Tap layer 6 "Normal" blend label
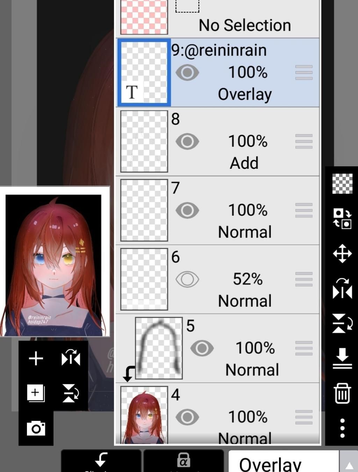Image resolution: width=358 pixels, height=472 pixels. 245,301
